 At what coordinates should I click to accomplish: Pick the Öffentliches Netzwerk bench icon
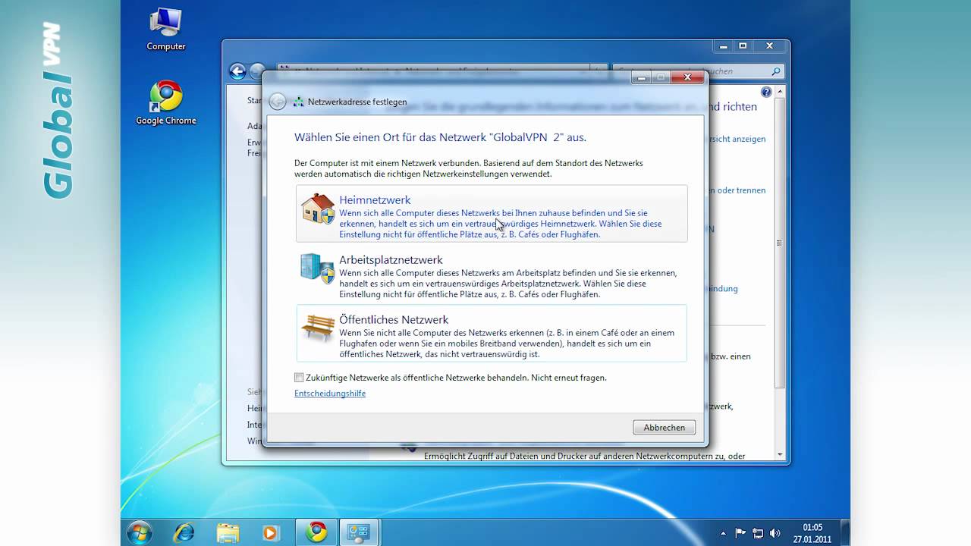318,328
